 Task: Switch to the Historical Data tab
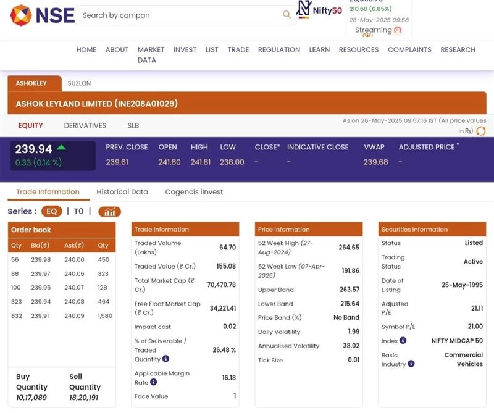click(122, 192)
